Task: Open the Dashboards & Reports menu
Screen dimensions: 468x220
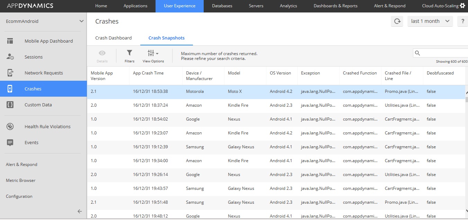Action: click(x=335, y=6)
